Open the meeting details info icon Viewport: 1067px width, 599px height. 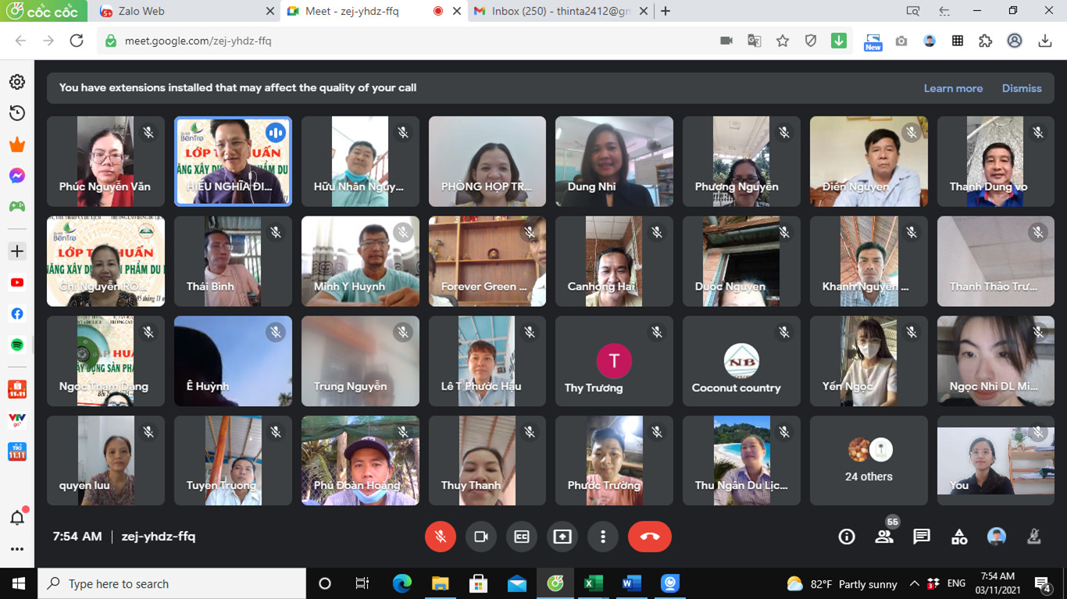(847, 537)
